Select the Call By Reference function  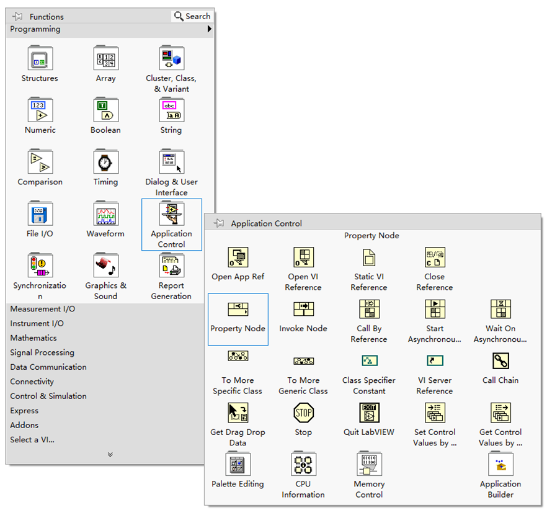[369, 309]
